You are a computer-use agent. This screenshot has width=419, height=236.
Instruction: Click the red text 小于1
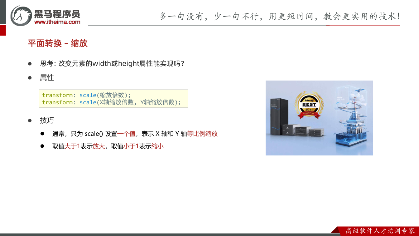click(x=131, y=146)
